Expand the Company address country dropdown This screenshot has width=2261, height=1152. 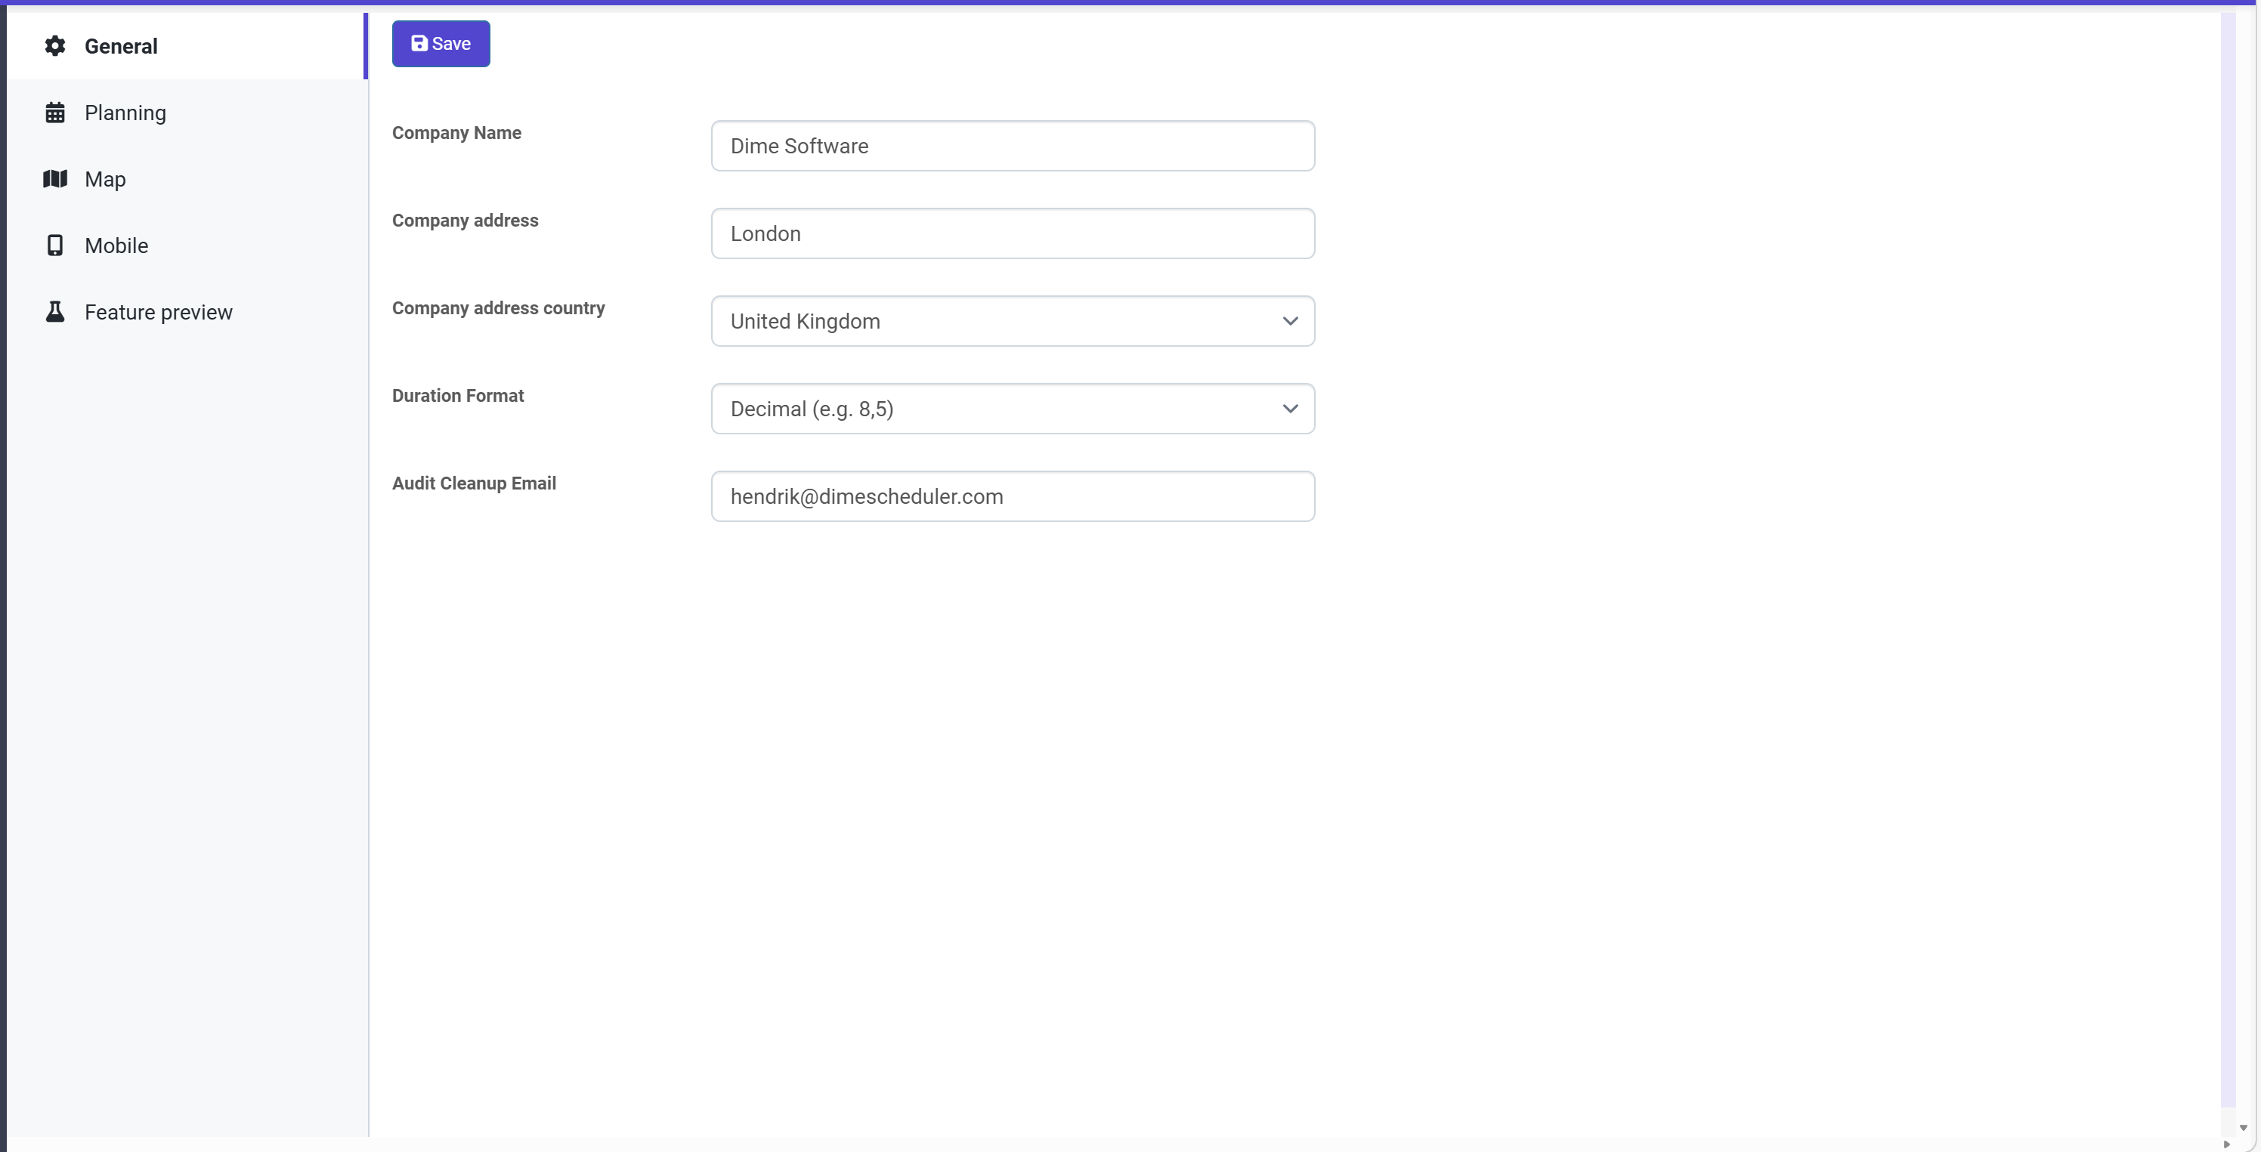pos(1011,321)
